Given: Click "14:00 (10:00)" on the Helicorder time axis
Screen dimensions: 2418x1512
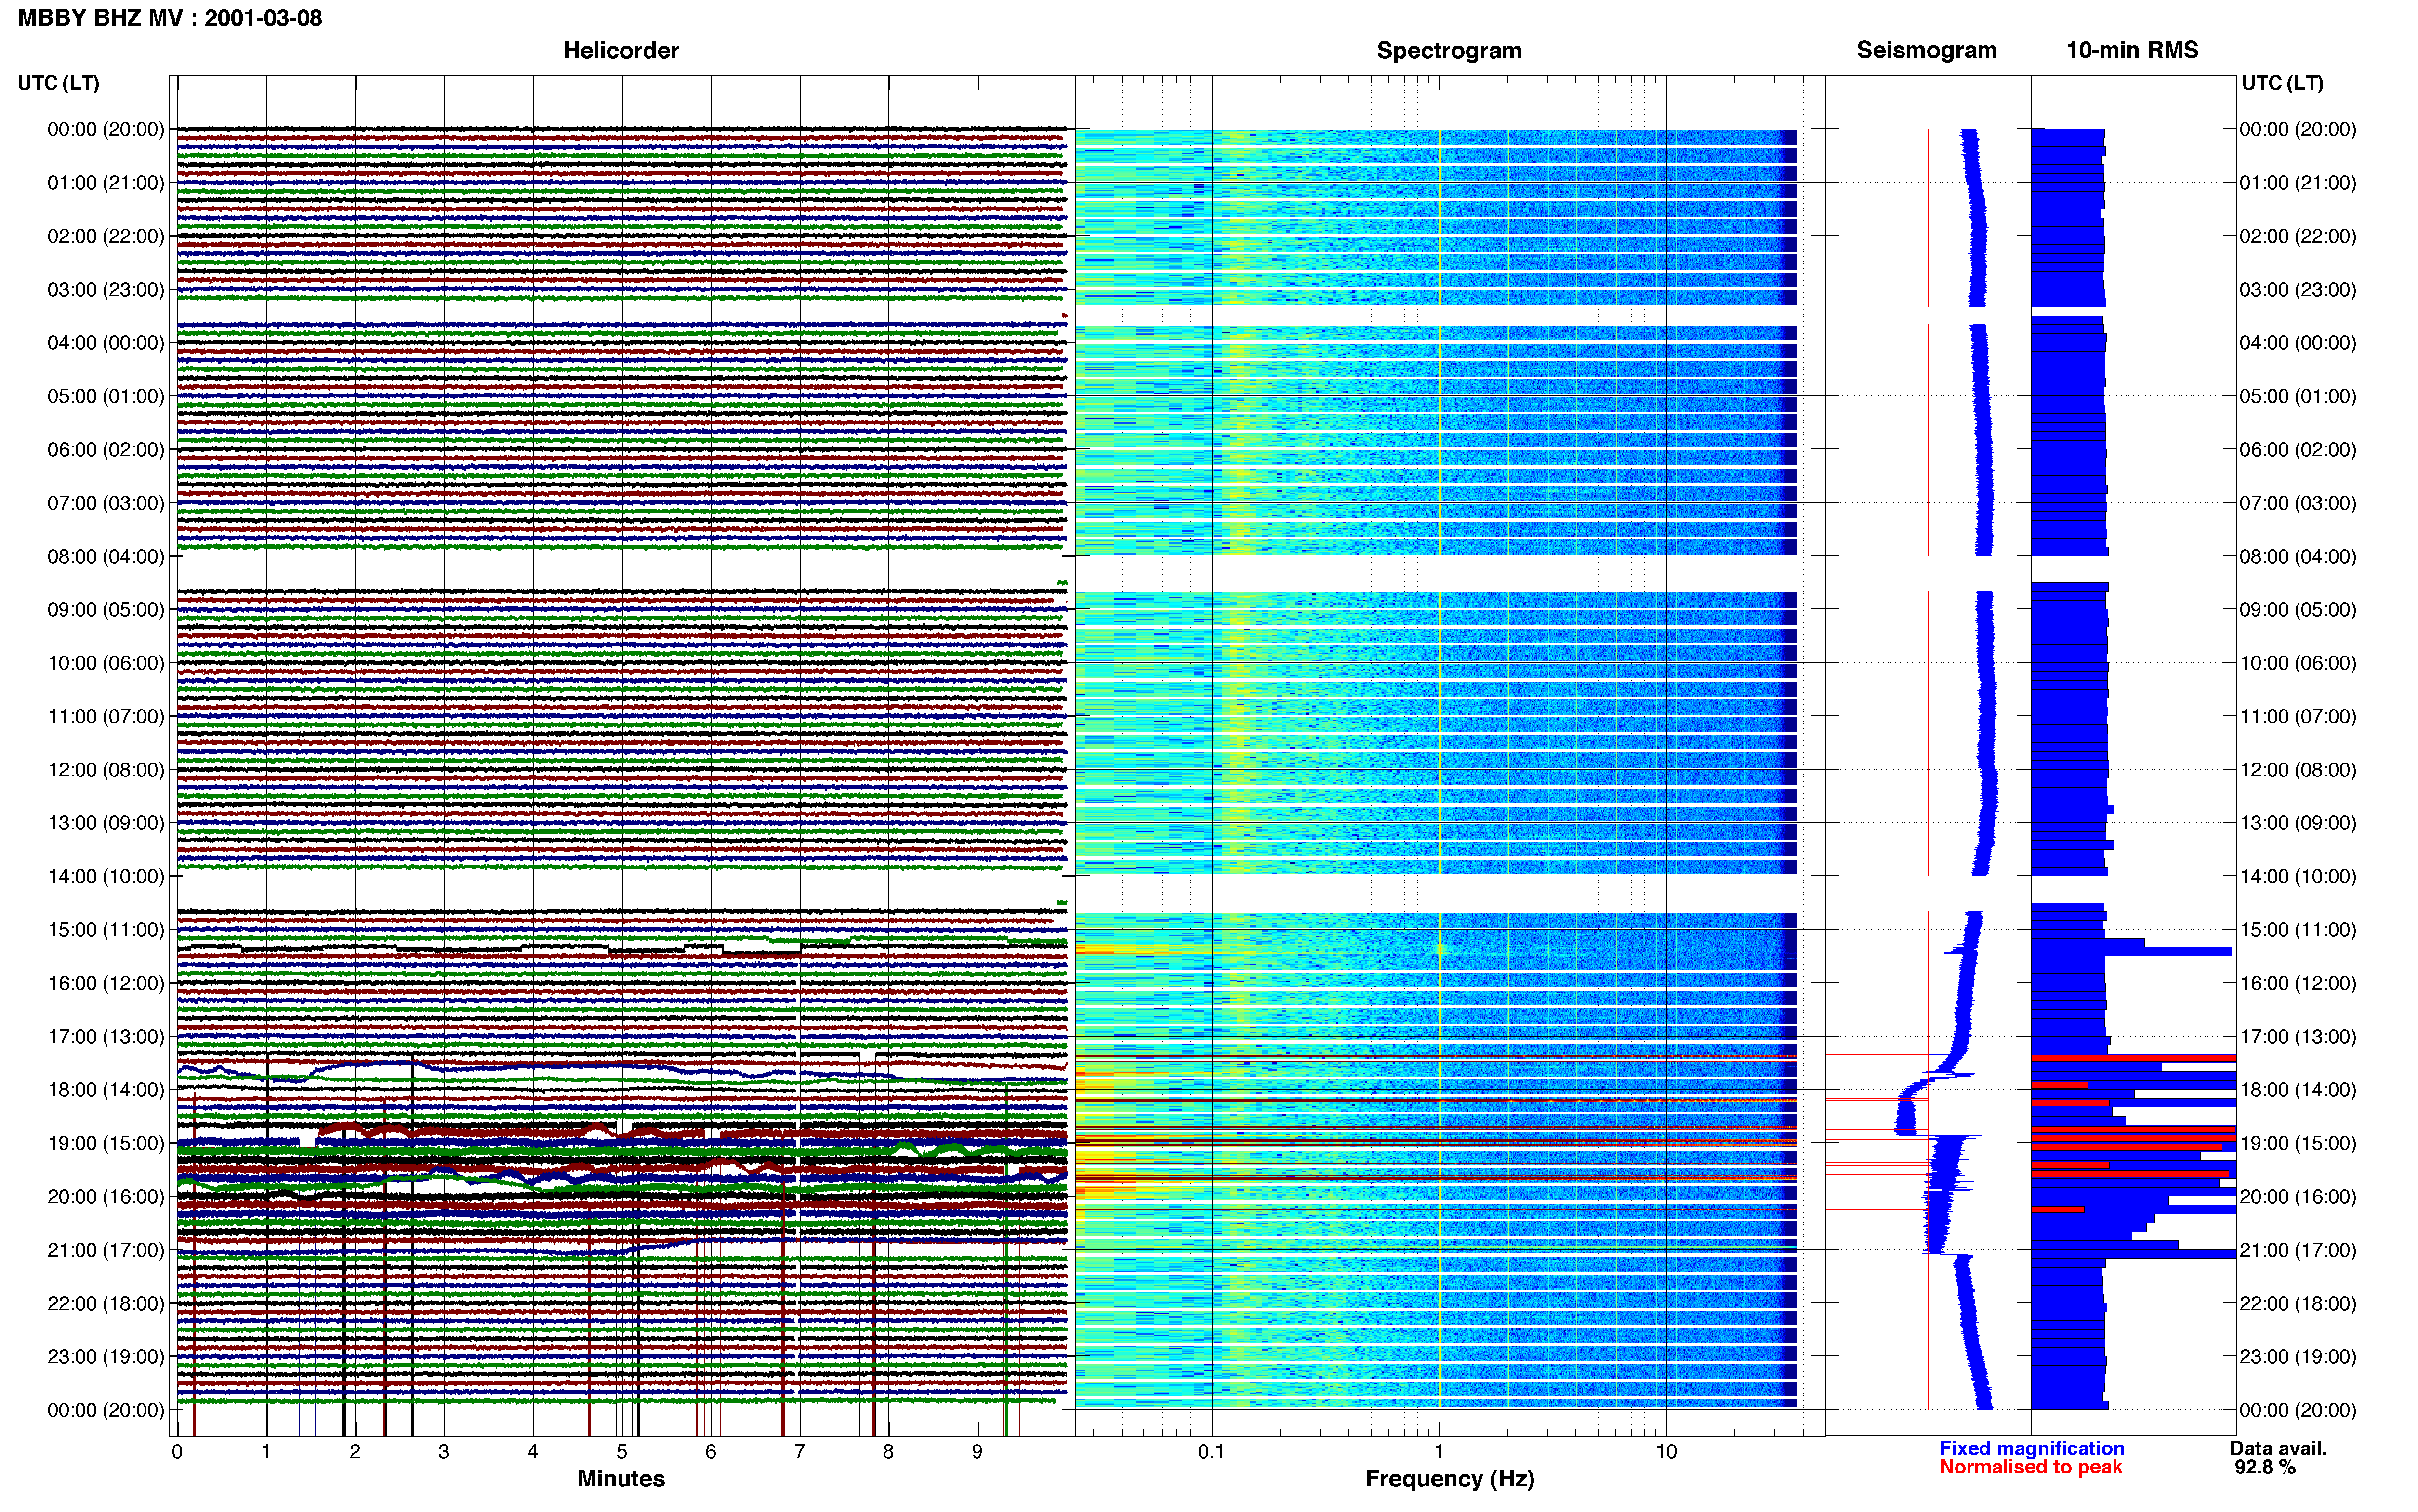Looking at the screenshot, I should [106, 877].
